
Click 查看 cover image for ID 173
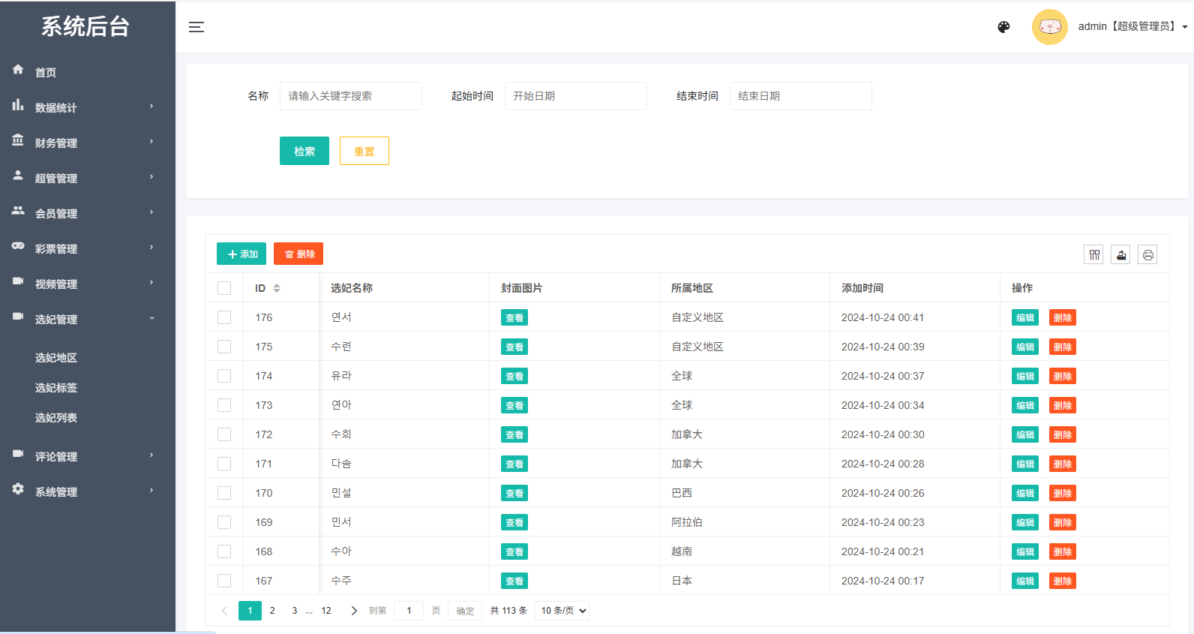click(514, 405)
